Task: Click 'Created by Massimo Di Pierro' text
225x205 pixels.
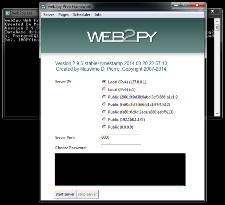Action: click(x=111, y=69)
